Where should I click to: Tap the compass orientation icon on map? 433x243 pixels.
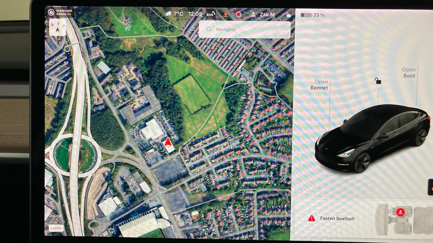(x=57, y=27)
